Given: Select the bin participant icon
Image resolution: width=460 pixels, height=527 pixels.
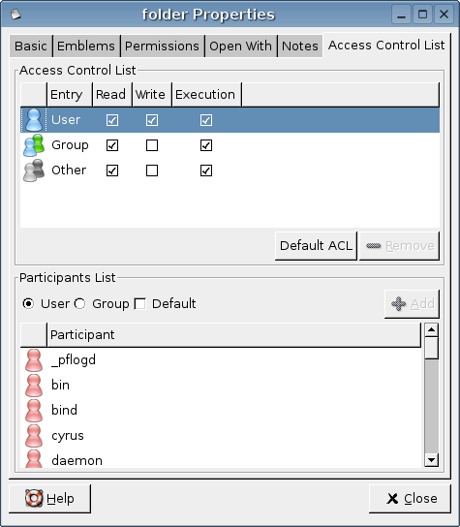Looking at the screenshot, I should 34,386.
